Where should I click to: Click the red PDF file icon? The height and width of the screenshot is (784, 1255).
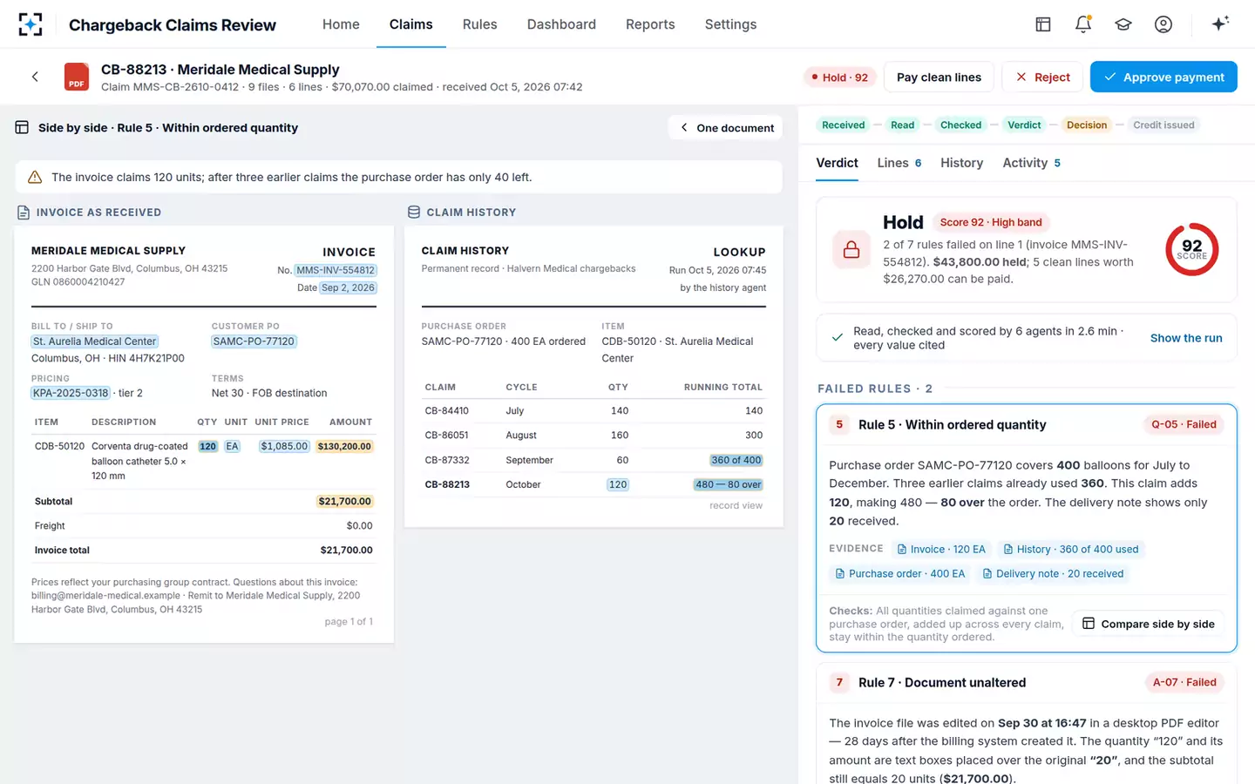tap(77, 77)
